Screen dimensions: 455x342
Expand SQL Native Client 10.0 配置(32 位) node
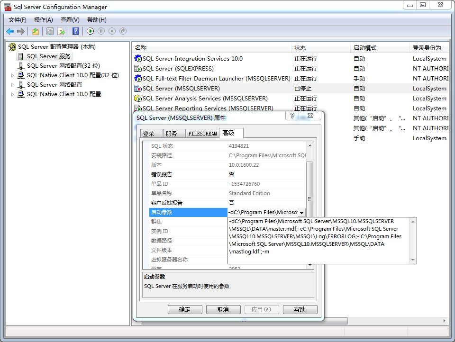12,75
